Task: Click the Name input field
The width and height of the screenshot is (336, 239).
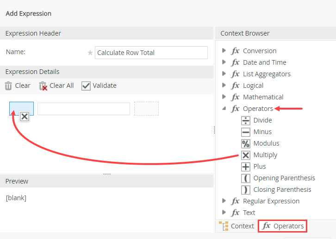Action: 151,53
